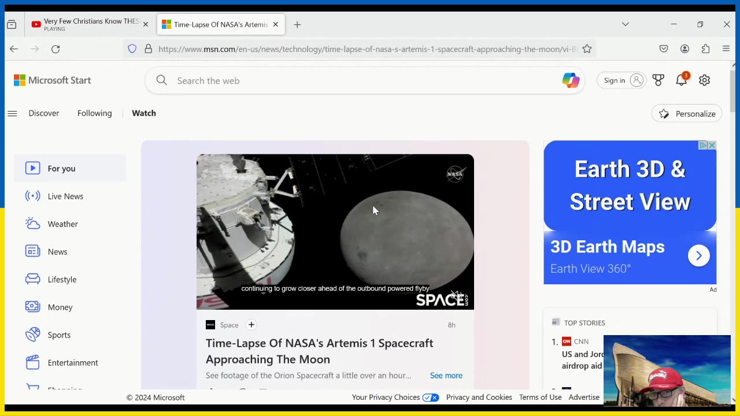Open News in the sidebar
The width and height of the screenshot is (740, 416).
coord(70,251)
